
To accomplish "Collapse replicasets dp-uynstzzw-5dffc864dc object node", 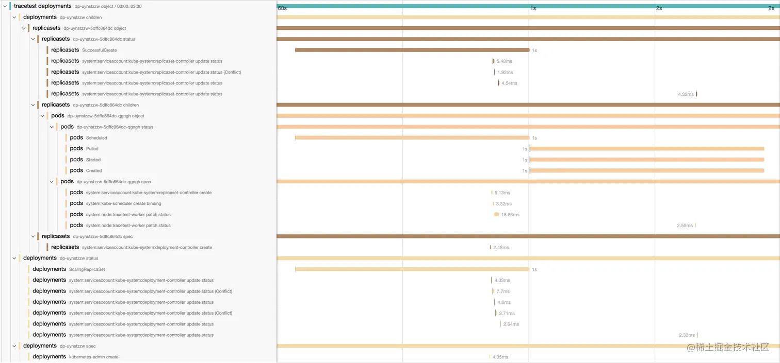I will [x=24, y=28].
